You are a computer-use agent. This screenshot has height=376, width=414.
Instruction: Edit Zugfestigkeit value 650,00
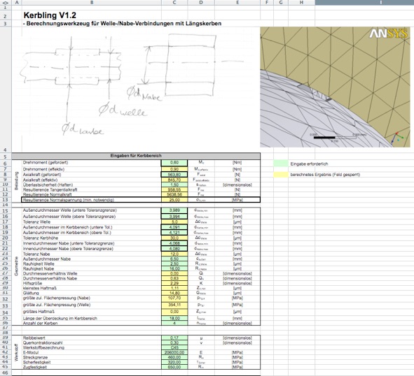pos(174,367)
